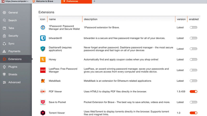Open the Shields settings section

13,74
